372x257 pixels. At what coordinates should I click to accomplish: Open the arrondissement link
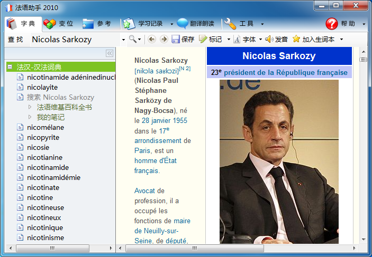(158, 141)
